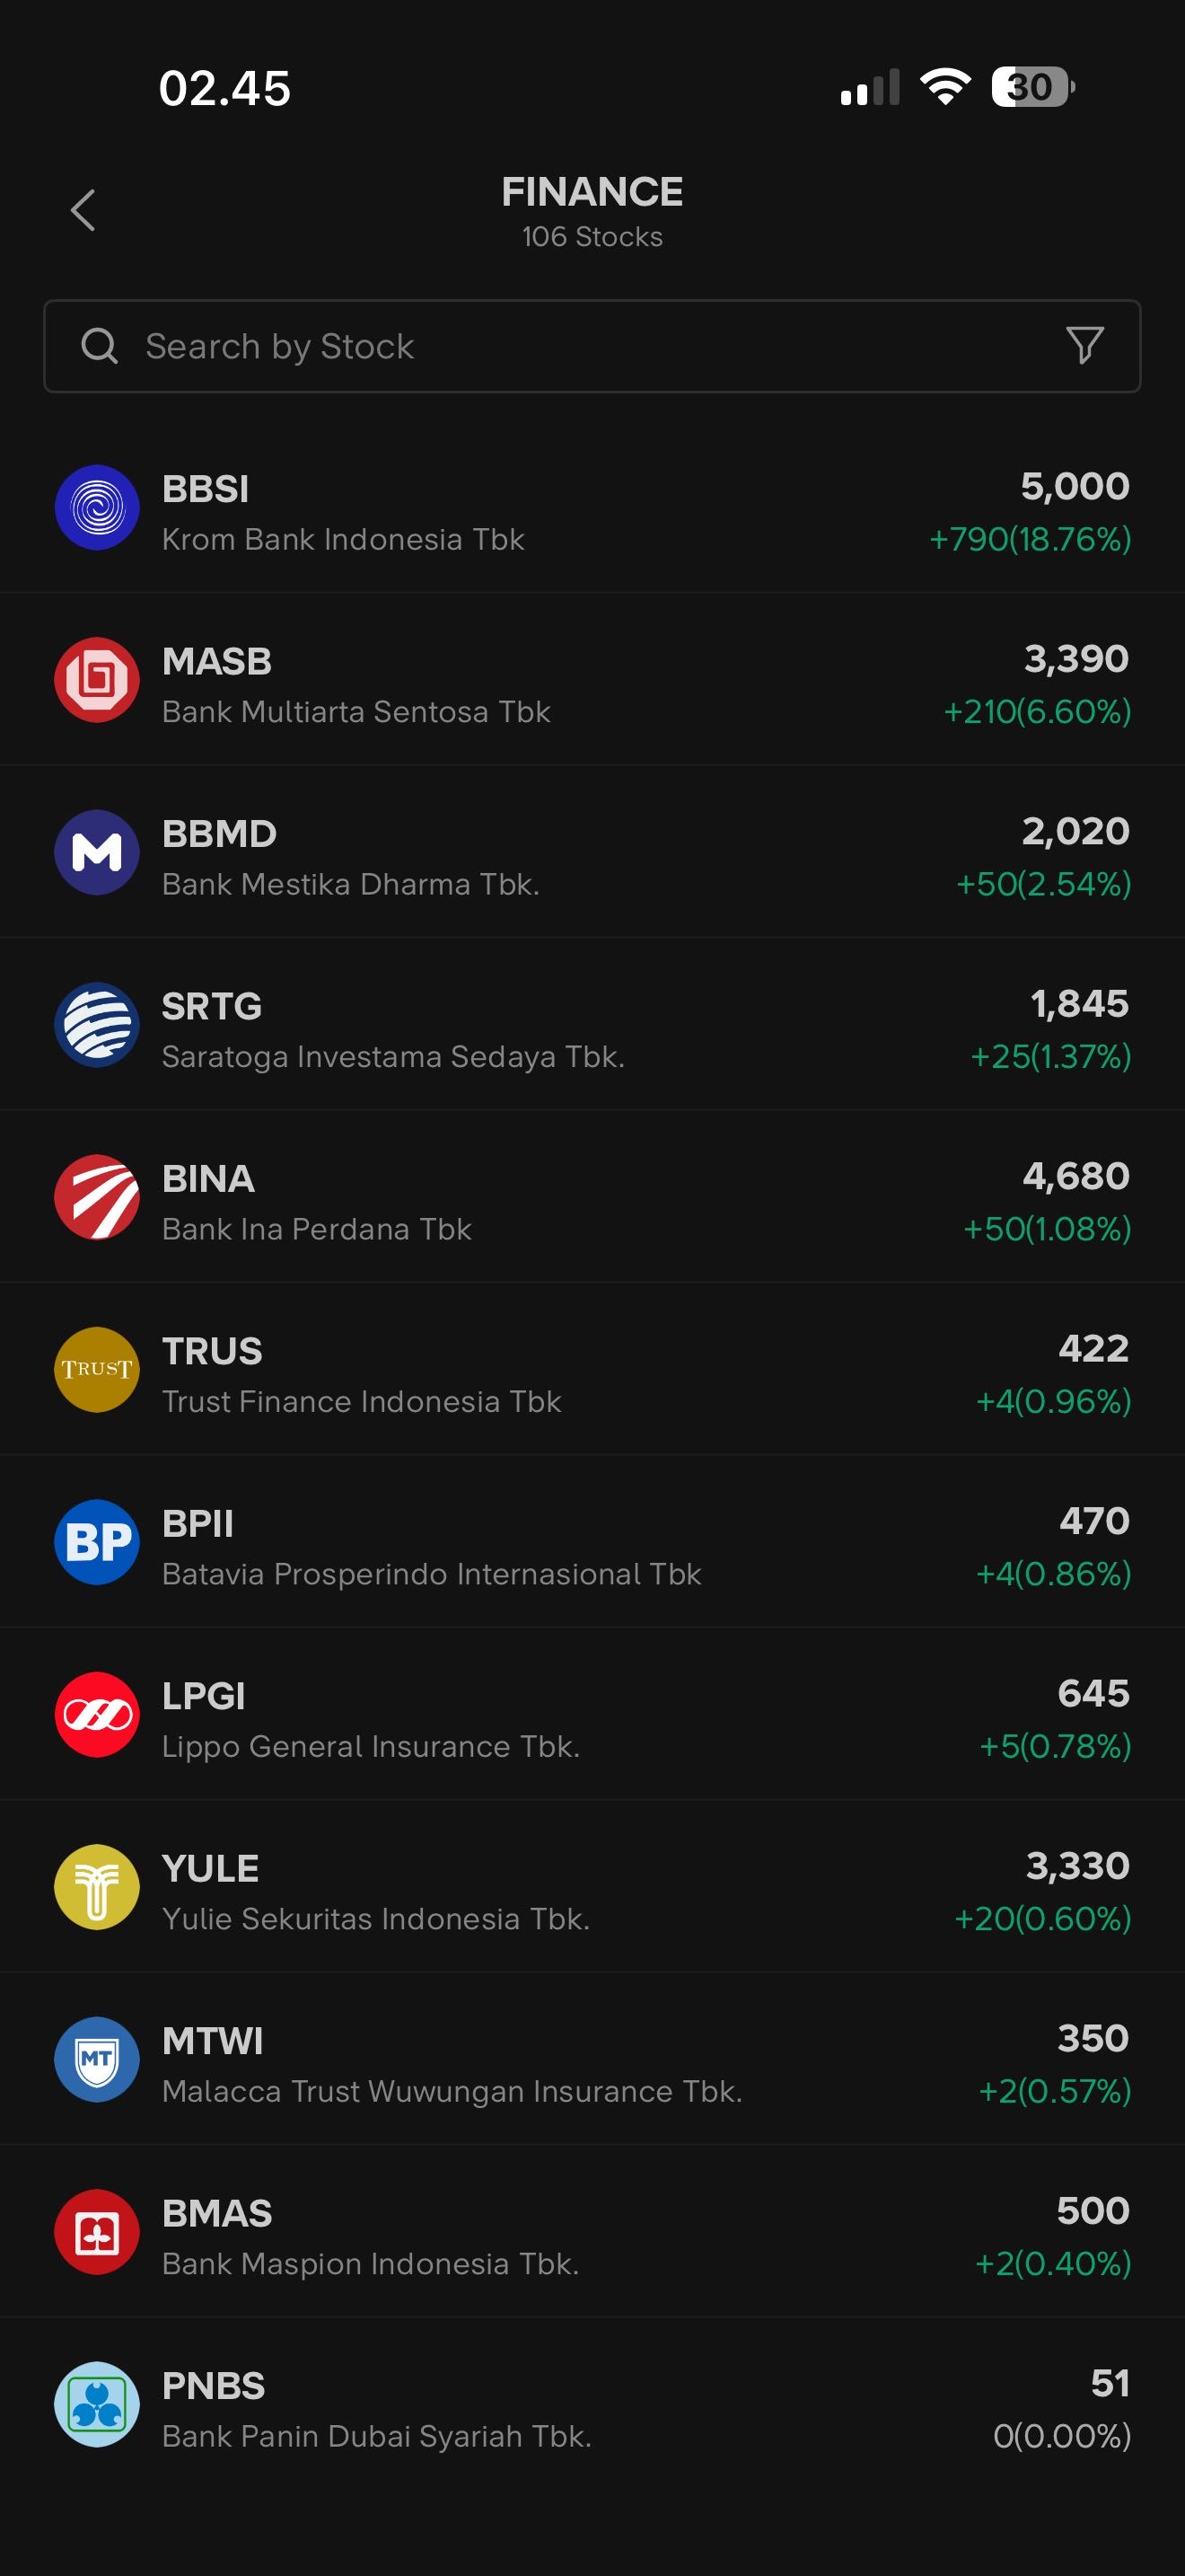Tap the search magnifier icon
The width and height of the screenshot is (1185, 2576).
point(99,346)
